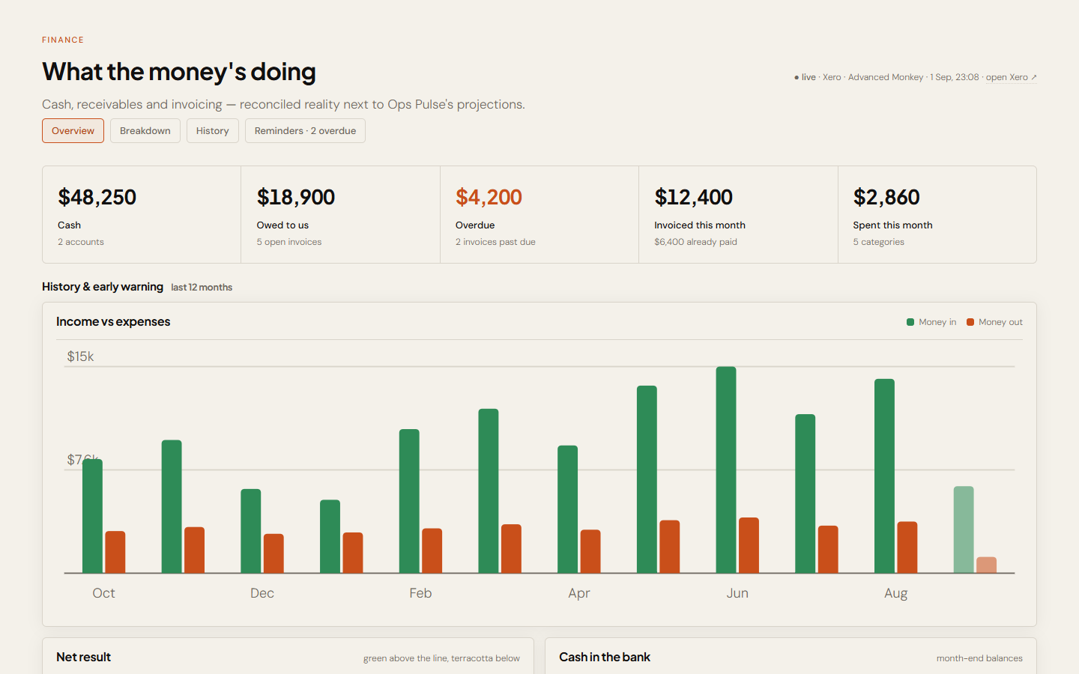Click the 'month-end balances' caption
Image resolution: width=1079 pixels, height=674 pixels.
[979, 658]
